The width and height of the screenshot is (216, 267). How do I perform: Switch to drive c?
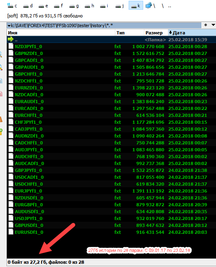tap(12, 6)
